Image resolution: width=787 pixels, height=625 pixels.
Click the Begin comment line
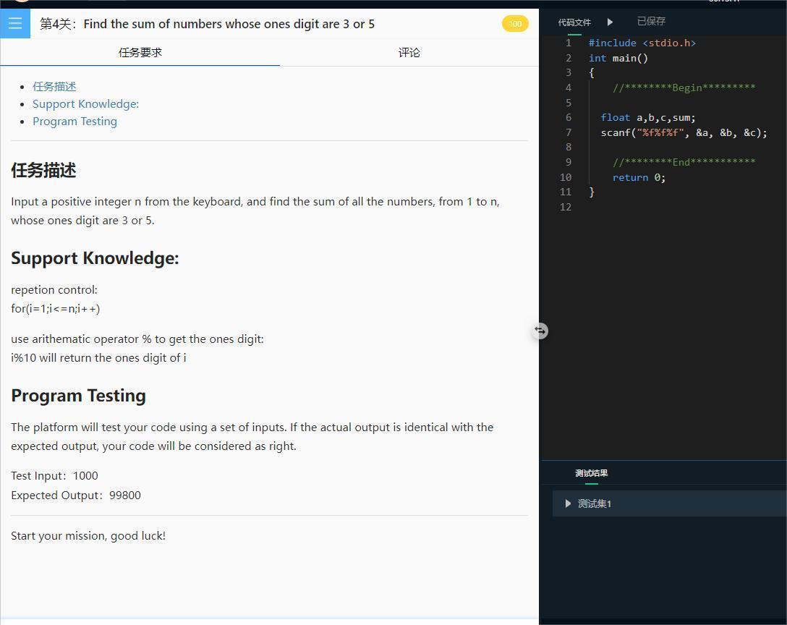(x=684, y=88)
